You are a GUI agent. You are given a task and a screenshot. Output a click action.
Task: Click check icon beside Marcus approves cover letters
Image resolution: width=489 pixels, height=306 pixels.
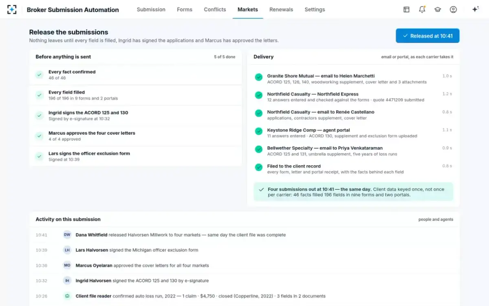tap(40, 136)
